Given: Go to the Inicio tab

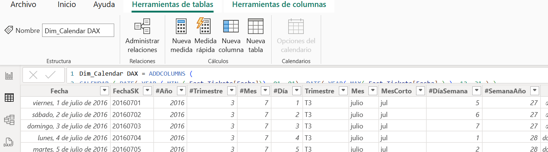Looking at the screenshot, I should click(x=67, y=5).
